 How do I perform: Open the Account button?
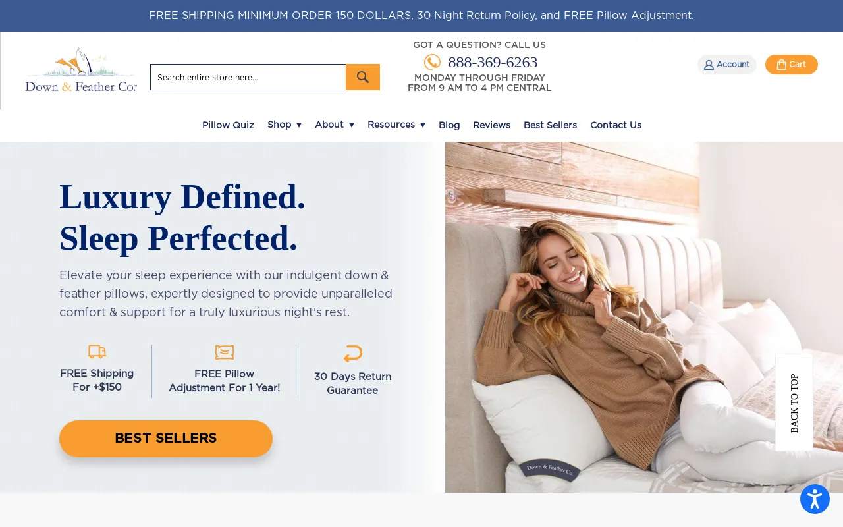(727, 65)
